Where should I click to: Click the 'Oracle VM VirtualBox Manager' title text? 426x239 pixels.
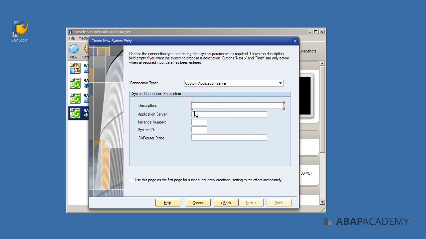click(102, 32)
